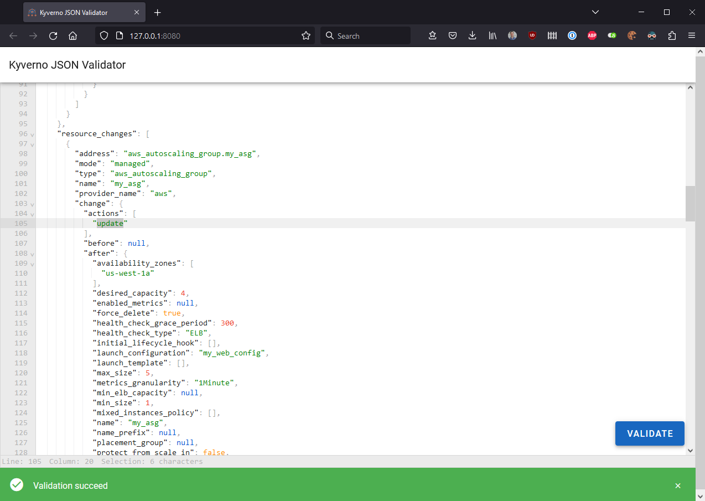Open a new browser tab

coord(158,12)
